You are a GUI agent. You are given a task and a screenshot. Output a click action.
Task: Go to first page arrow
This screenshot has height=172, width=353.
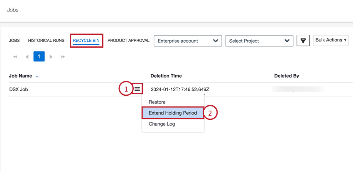click(15, 56)
